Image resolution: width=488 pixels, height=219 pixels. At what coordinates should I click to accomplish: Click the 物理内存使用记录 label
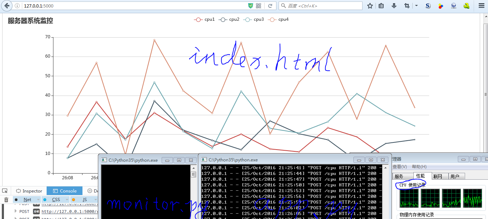(x=417, y=215)
